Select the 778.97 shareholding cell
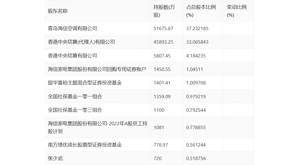Image resolution: width=299 pixels, height=165 pixels. (x=161, y=145)
